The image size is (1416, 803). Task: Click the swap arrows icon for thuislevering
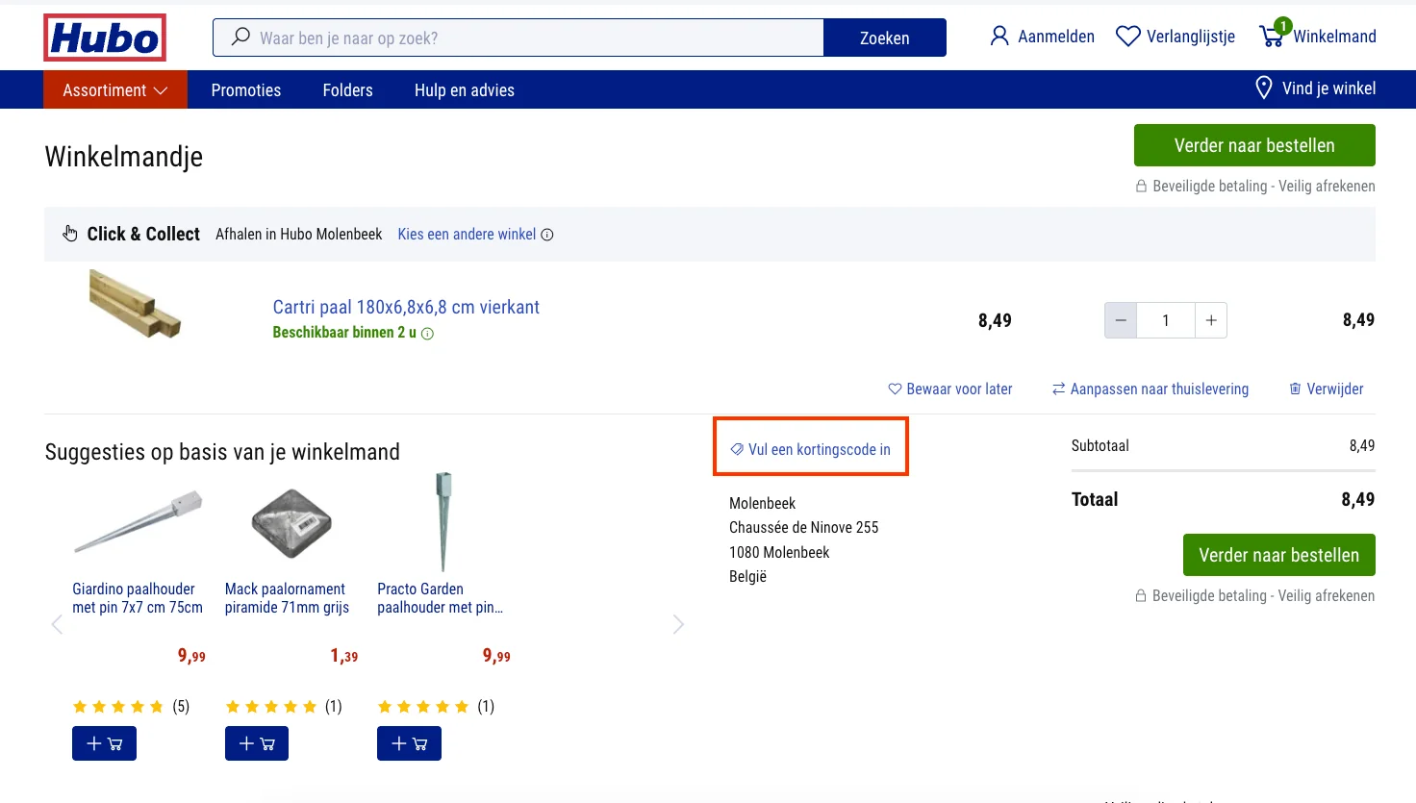coord(1058,389)
